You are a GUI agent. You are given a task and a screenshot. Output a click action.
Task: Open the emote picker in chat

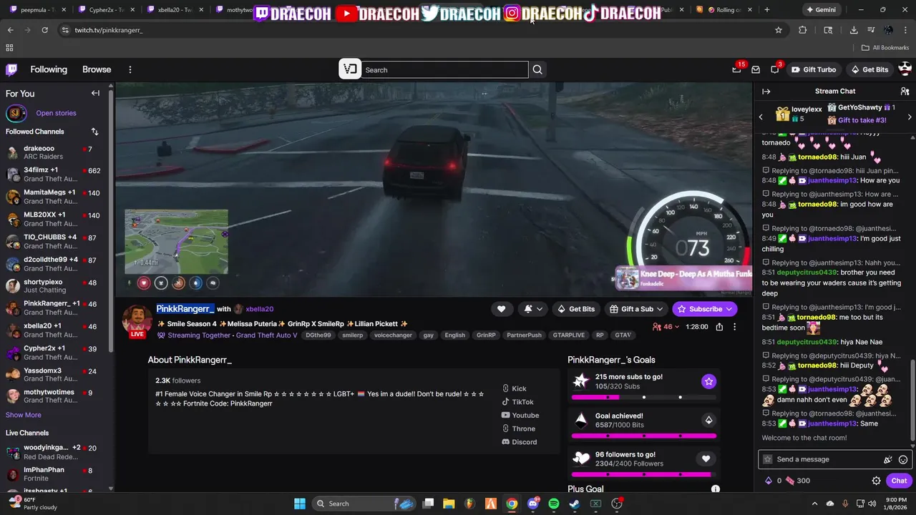903,459
